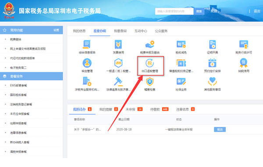Click the 事项名称 column header
This screenshot has width=263, height=167.
point(79,120)
